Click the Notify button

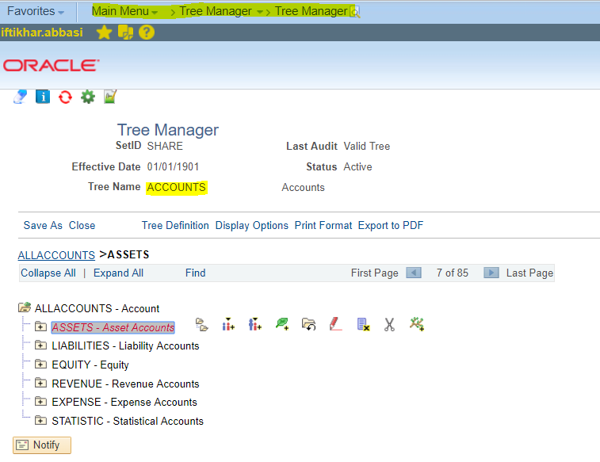(42, 445)
